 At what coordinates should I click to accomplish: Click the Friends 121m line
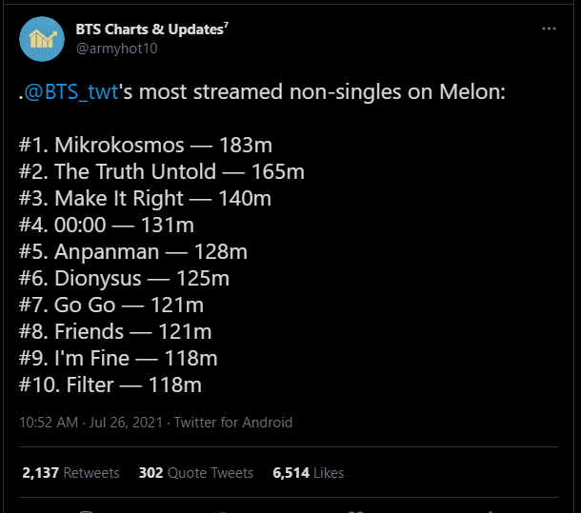pos(114,332)
